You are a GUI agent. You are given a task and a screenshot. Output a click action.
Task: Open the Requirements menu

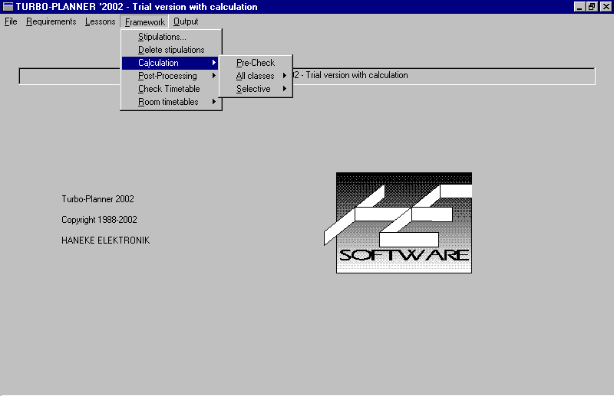pyautogui.click(x=51, y=21)
